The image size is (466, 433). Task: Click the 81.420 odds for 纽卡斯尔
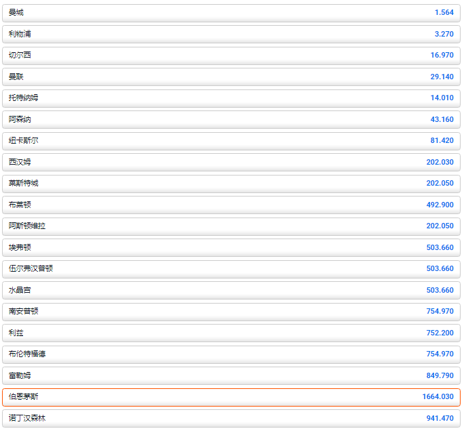coord(442,140)
